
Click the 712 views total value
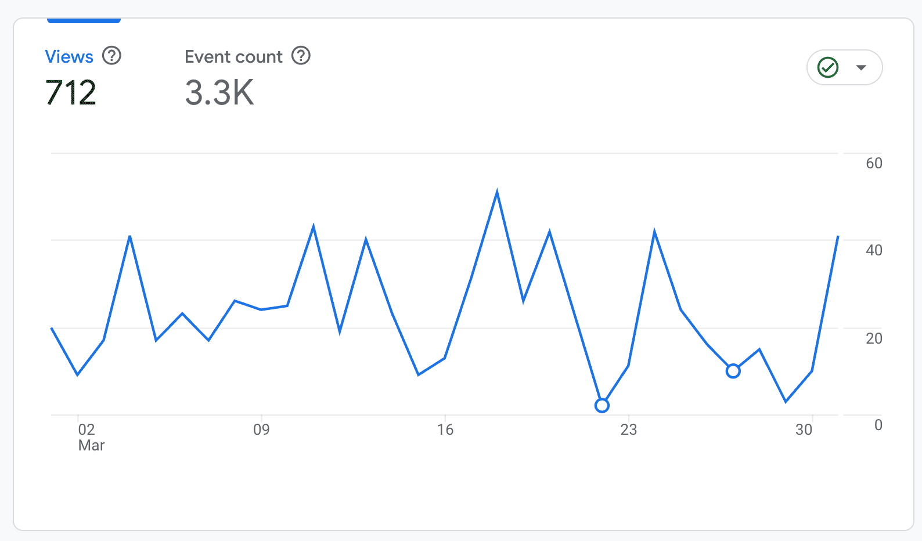point(71,93)
